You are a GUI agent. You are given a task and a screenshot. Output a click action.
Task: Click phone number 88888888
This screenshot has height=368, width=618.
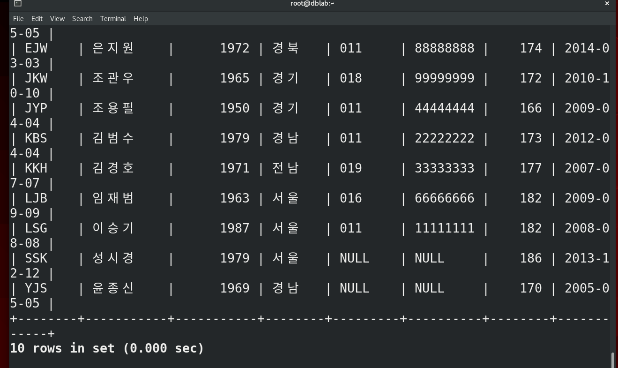pyautogui.click(x=445, y=48)
